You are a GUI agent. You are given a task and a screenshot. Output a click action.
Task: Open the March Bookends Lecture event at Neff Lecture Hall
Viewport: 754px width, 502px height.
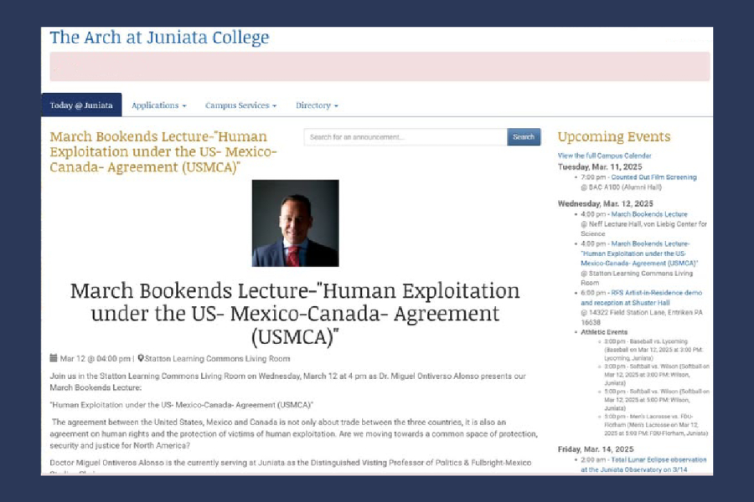coord(649,214)
